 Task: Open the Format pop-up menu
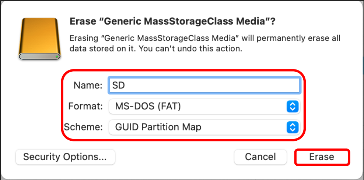[204, 107]
